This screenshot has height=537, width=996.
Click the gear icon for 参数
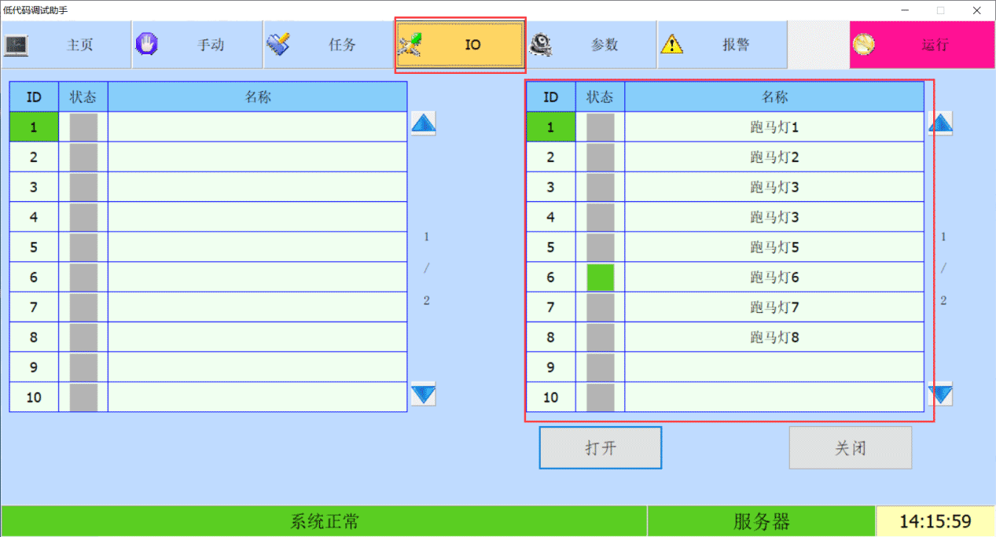pos(539,45)
